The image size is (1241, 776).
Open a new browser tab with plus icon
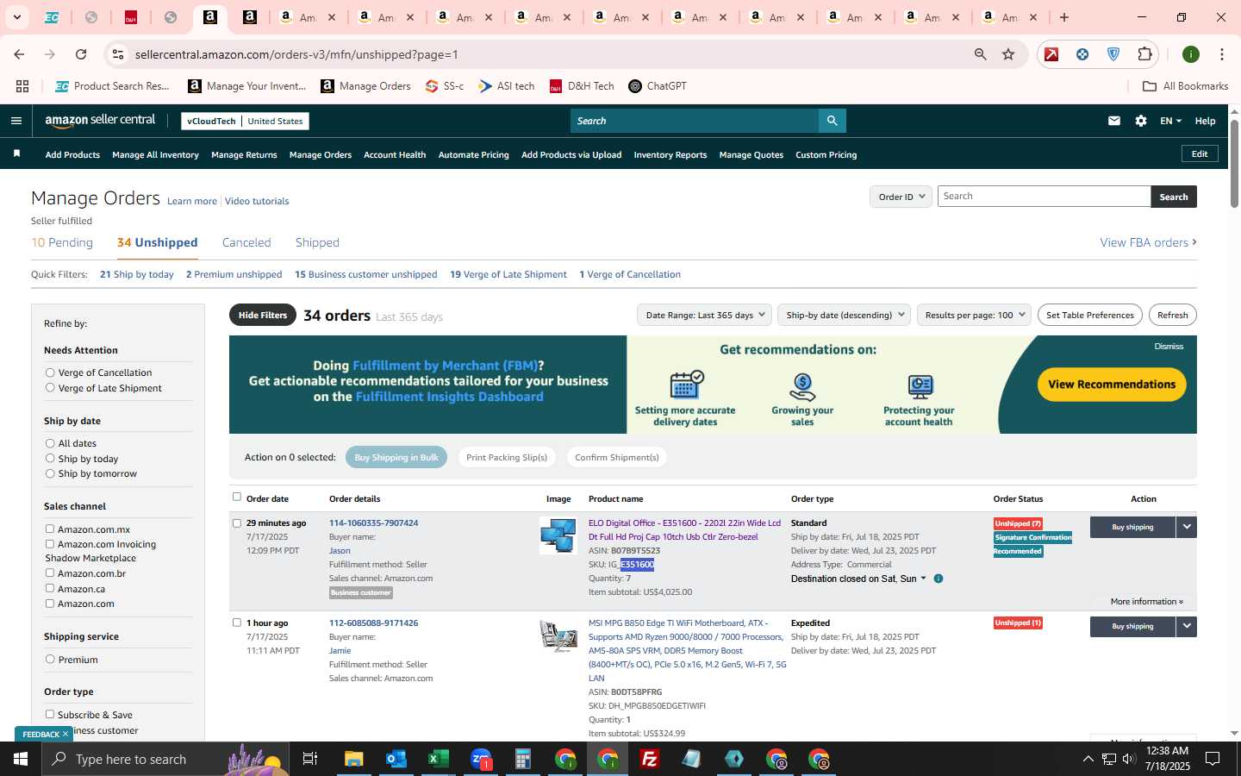pyautogui.click(x=1064, y=17)
